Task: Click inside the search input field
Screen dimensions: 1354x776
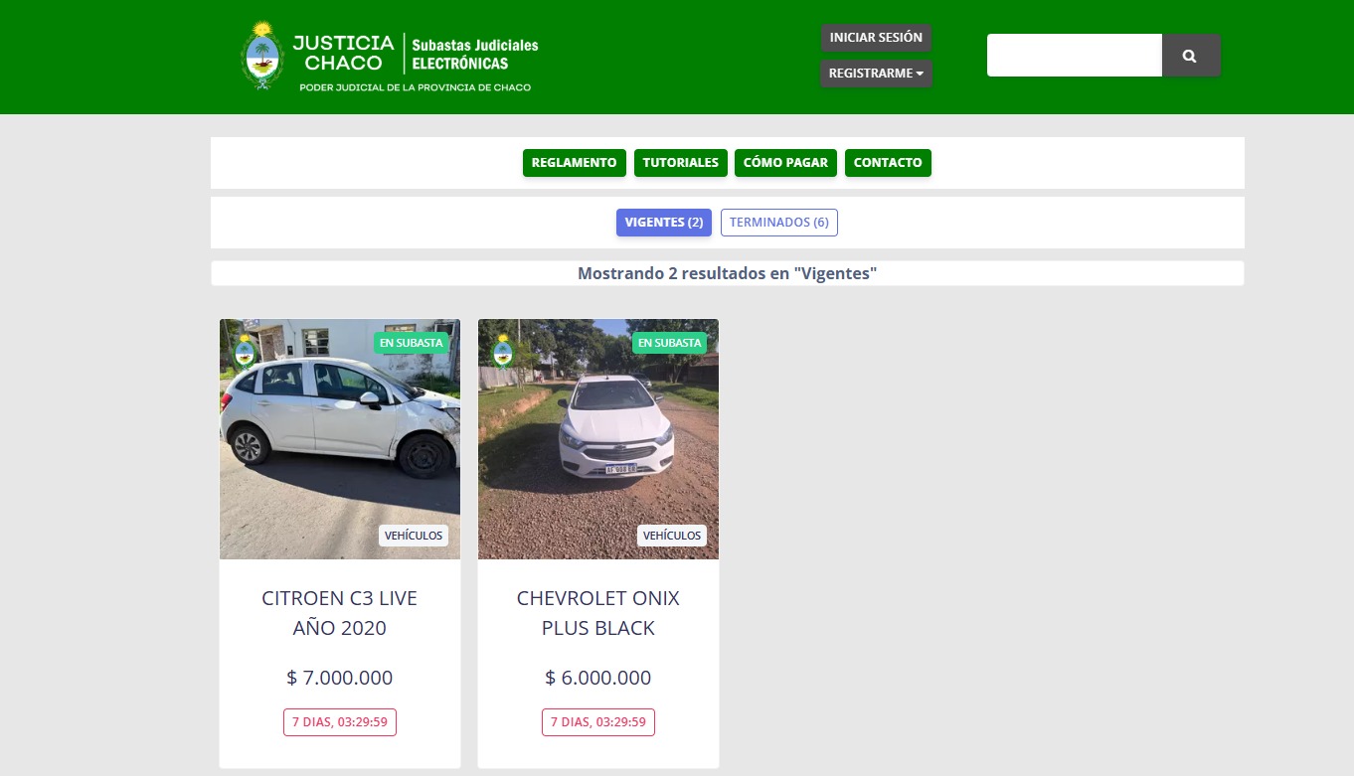Action: coord(1074,55)
